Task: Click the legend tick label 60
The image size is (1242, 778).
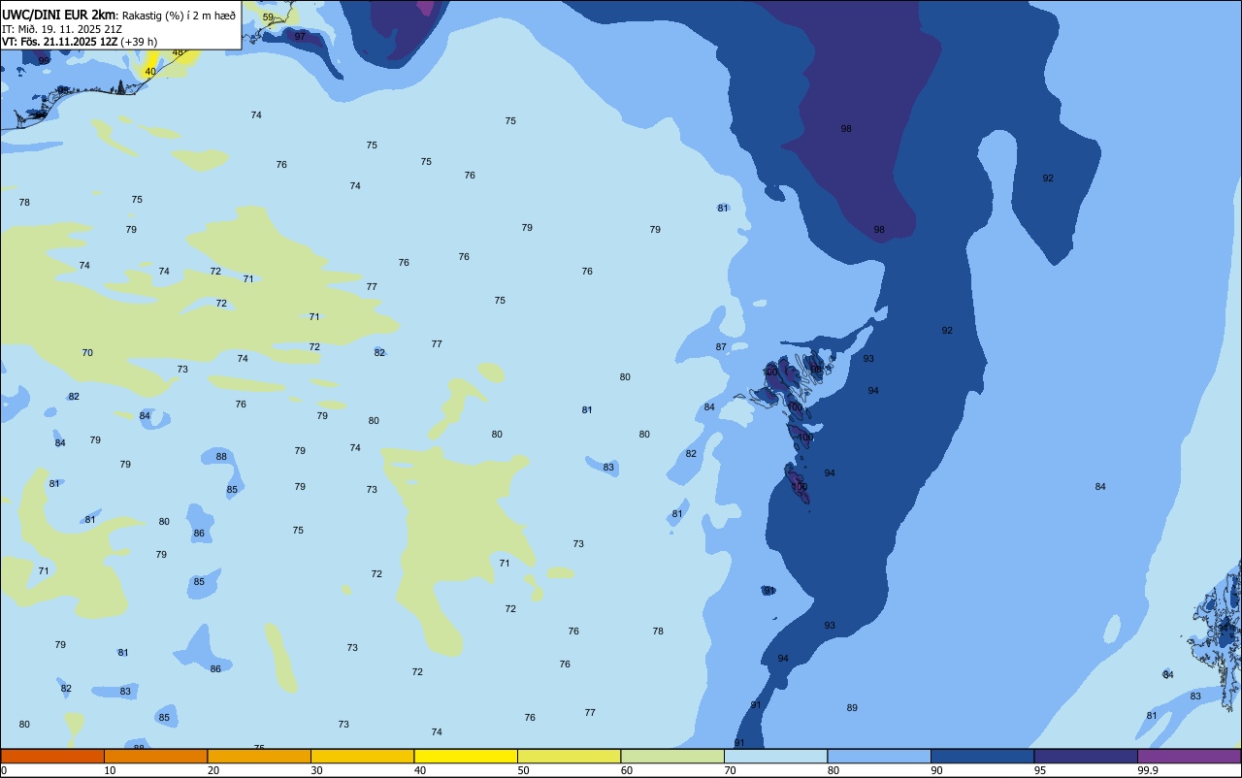Action: (627, 770)
